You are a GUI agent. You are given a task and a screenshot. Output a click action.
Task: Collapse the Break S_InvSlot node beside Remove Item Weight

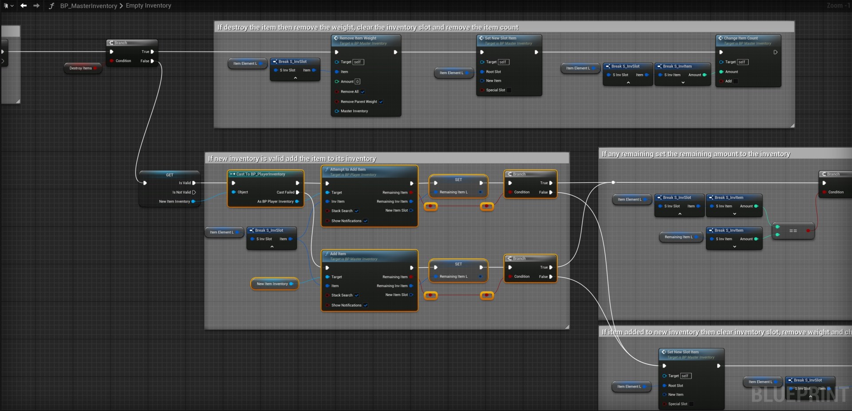pos(295,78)
